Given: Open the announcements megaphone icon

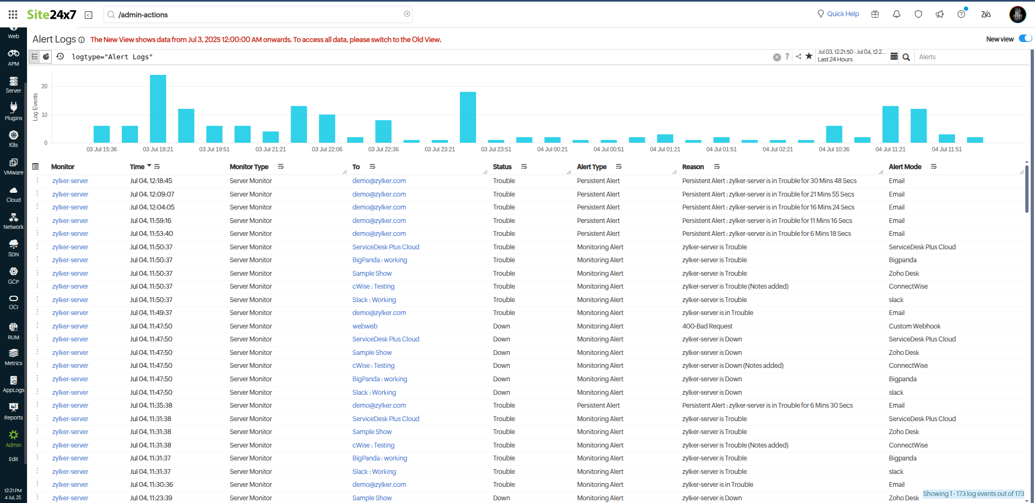Looking at the screenshot, I should (940, 15).
